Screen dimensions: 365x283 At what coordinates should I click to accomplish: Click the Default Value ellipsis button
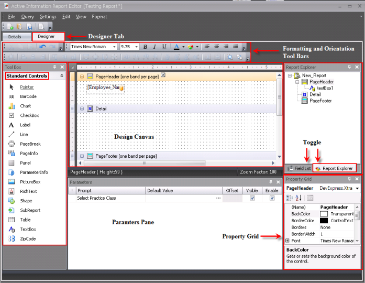click(218, 198)
